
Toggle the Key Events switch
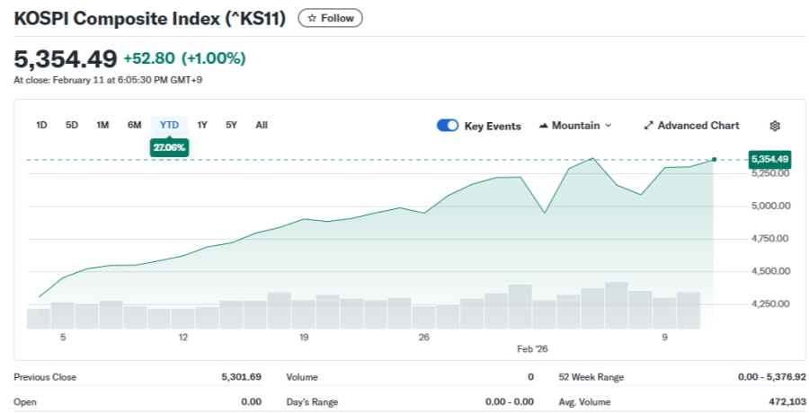coord(448,126)
